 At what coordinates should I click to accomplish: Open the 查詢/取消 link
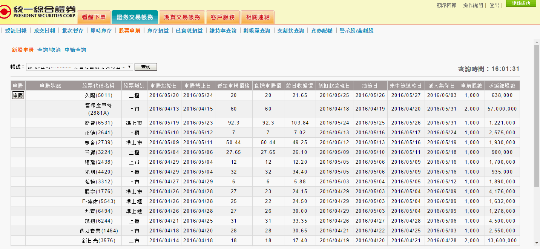coord(49,50)
